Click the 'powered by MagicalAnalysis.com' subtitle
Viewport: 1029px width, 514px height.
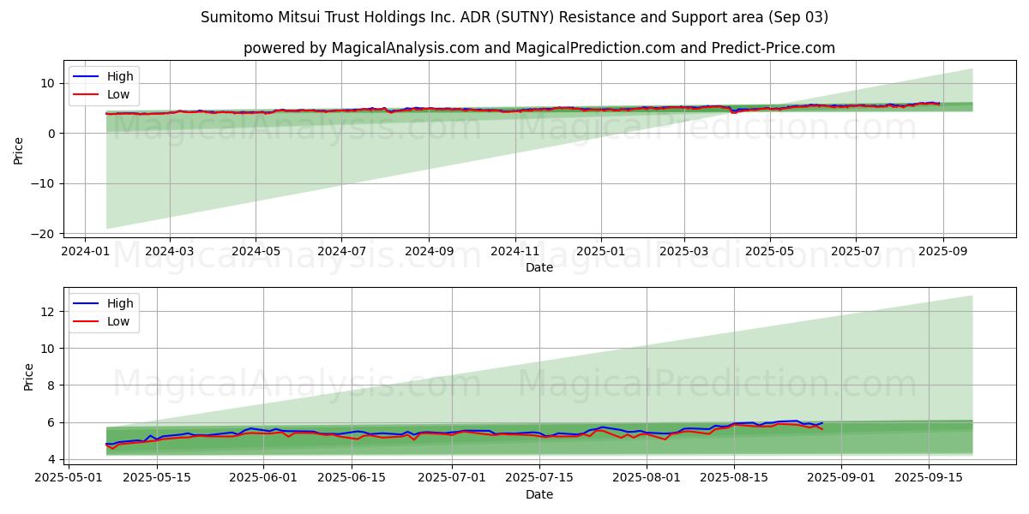point(539,48)
